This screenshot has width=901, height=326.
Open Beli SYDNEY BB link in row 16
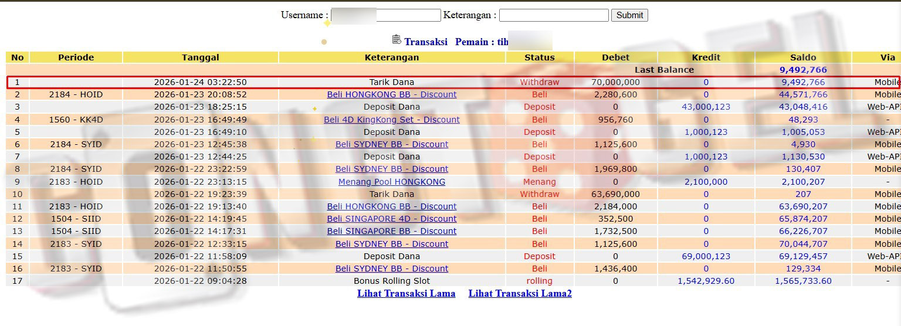tap(391, 269)
